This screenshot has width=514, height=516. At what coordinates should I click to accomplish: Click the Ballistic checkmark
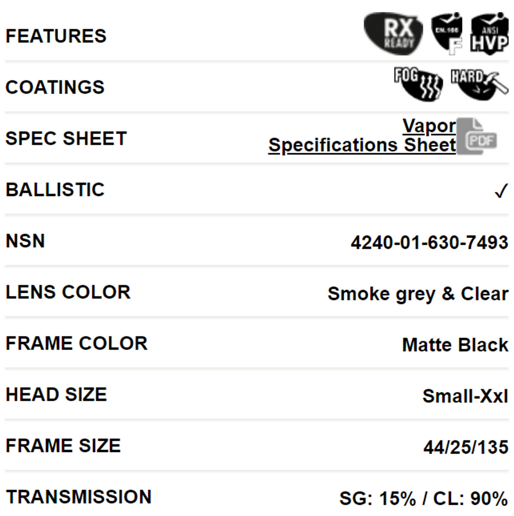tap(501, 190)
